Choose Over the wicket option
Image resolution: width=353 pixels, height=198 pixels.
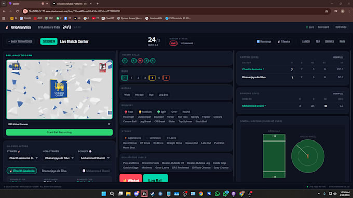(x=174, y=112)
